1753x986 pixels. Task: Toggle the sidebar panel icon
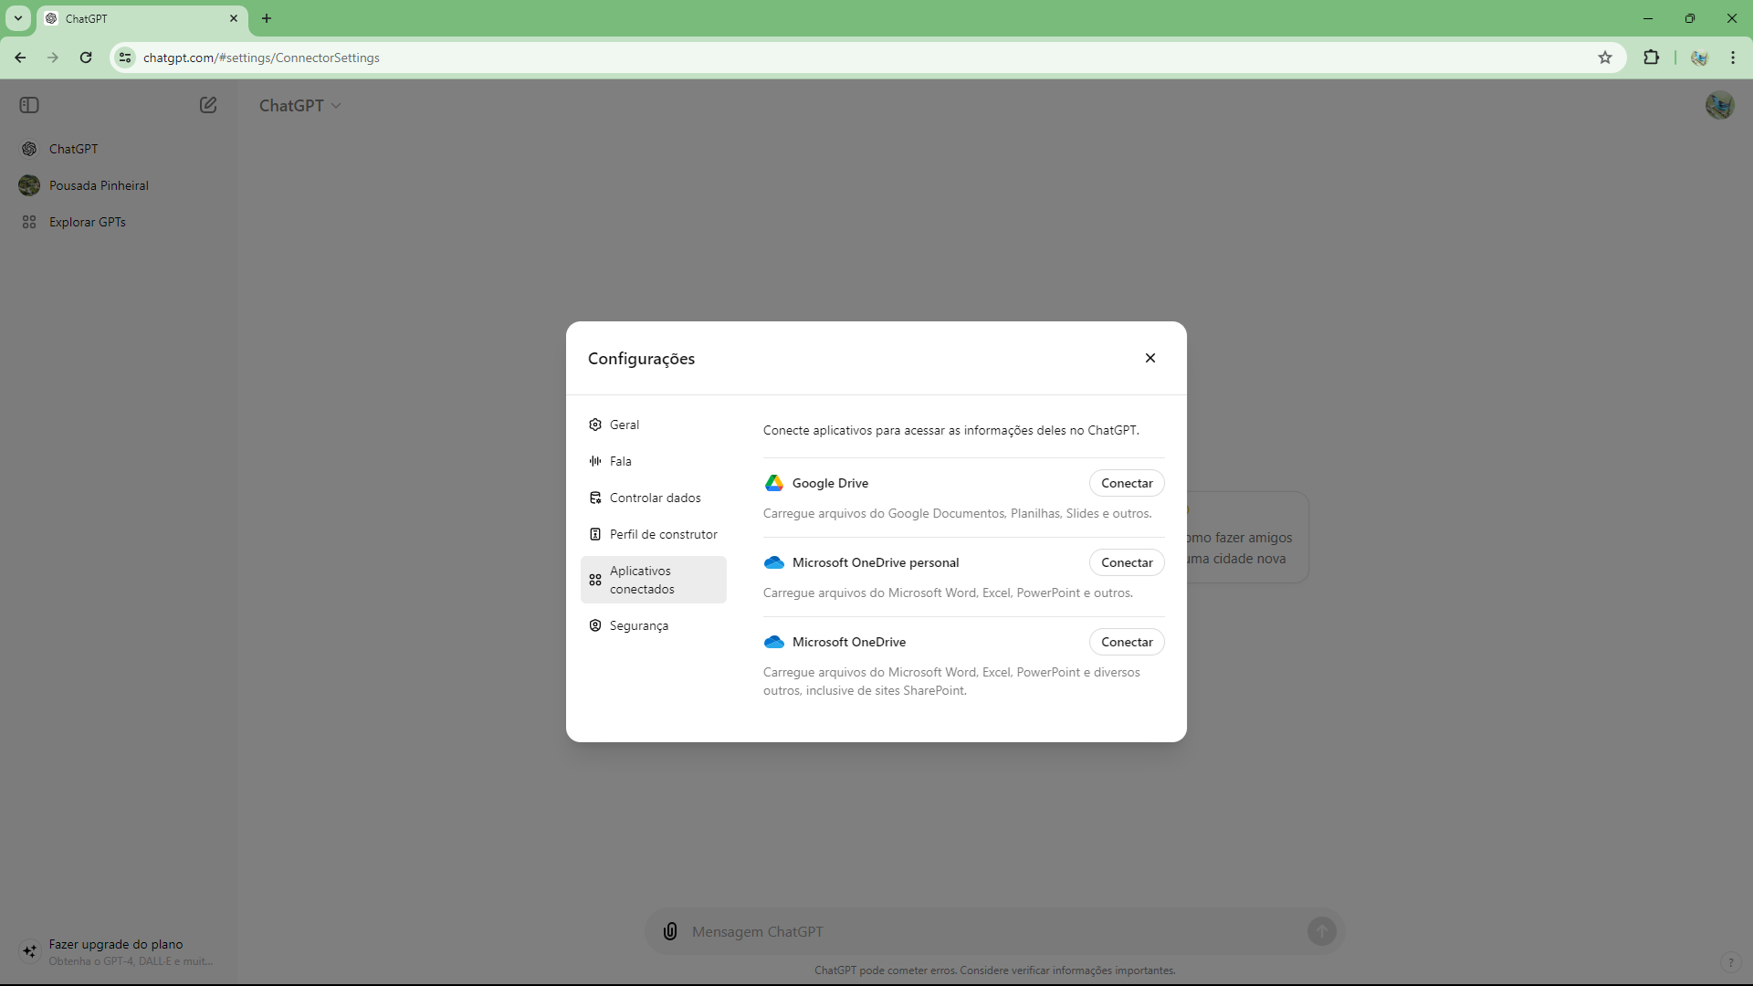tap(29, 105)
